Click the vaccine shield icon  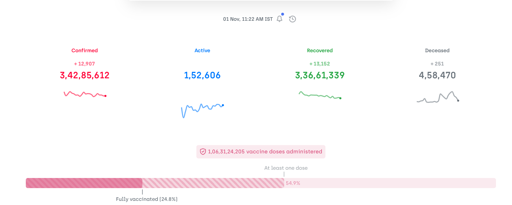(203, 152)
